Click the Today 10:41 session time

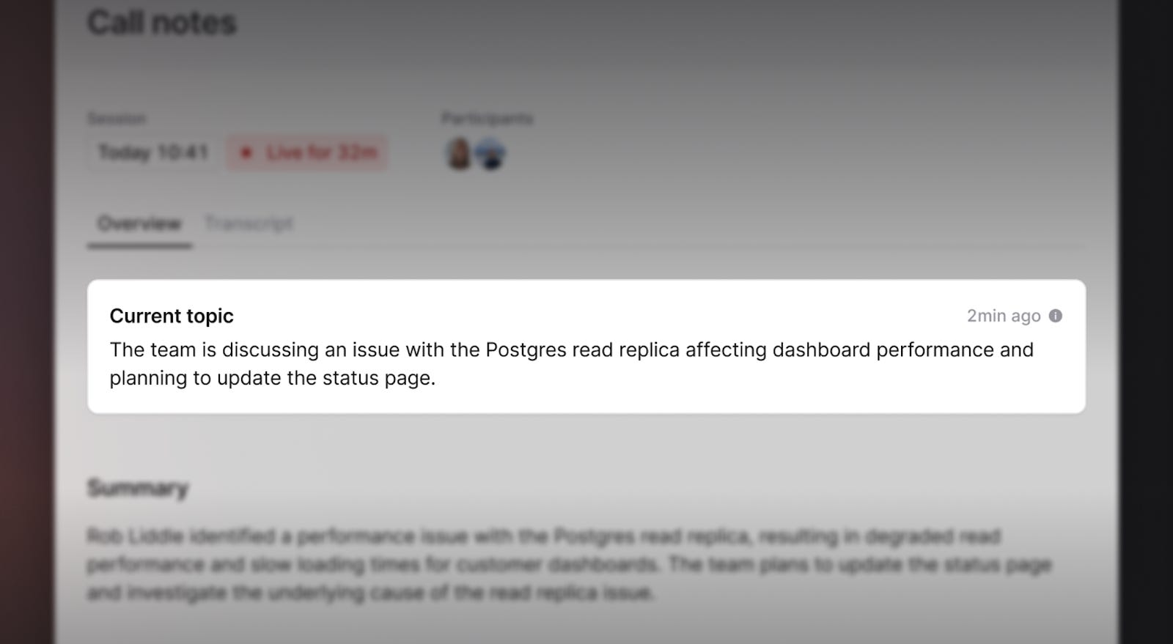coord(153,152)
